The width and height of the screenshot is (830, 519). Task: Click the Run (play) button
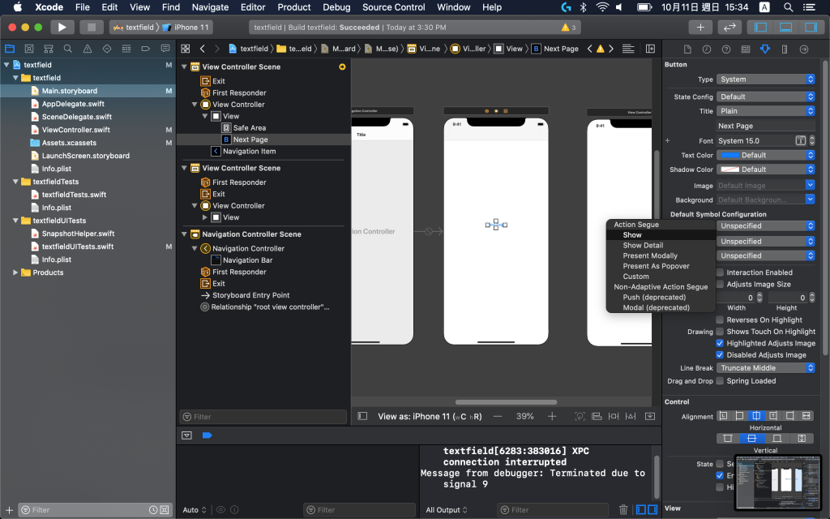click(62, 27)
